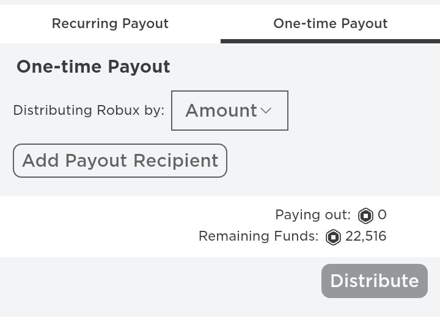
Task: Click the grayed-out Distribute button
Action: pos(375,281)
